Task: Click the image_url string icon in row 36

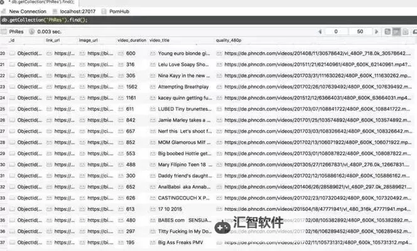Action: (82, 232)
